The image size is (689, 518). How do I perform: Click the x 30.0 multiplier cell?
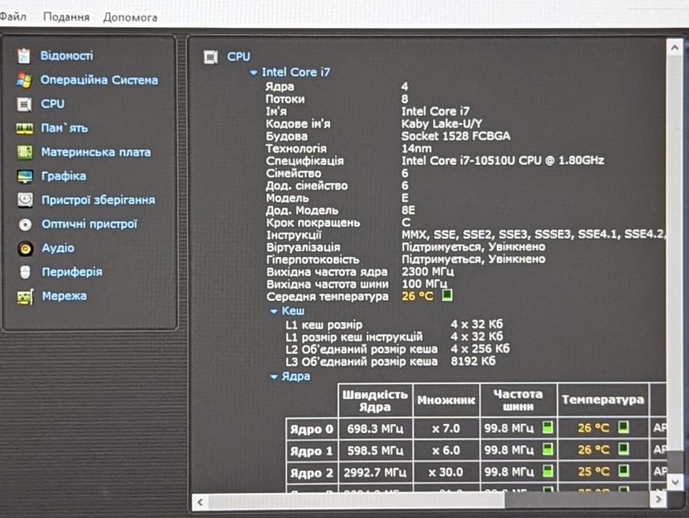tap(446, 472)
